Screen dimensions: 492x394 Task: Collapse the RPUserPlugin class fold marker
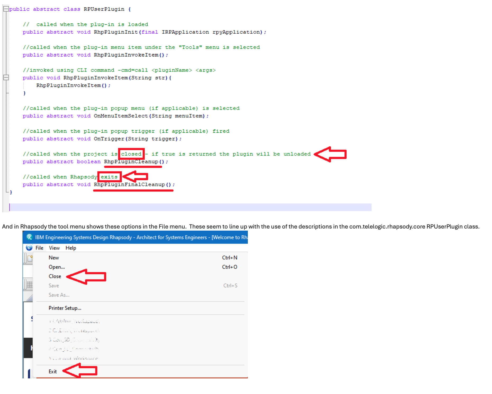[6, 9]
